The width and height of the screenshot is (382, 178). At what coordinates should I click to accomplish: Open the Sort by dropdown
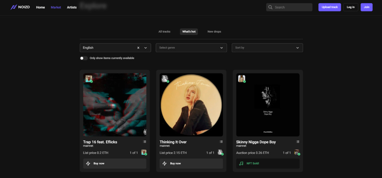267,48
